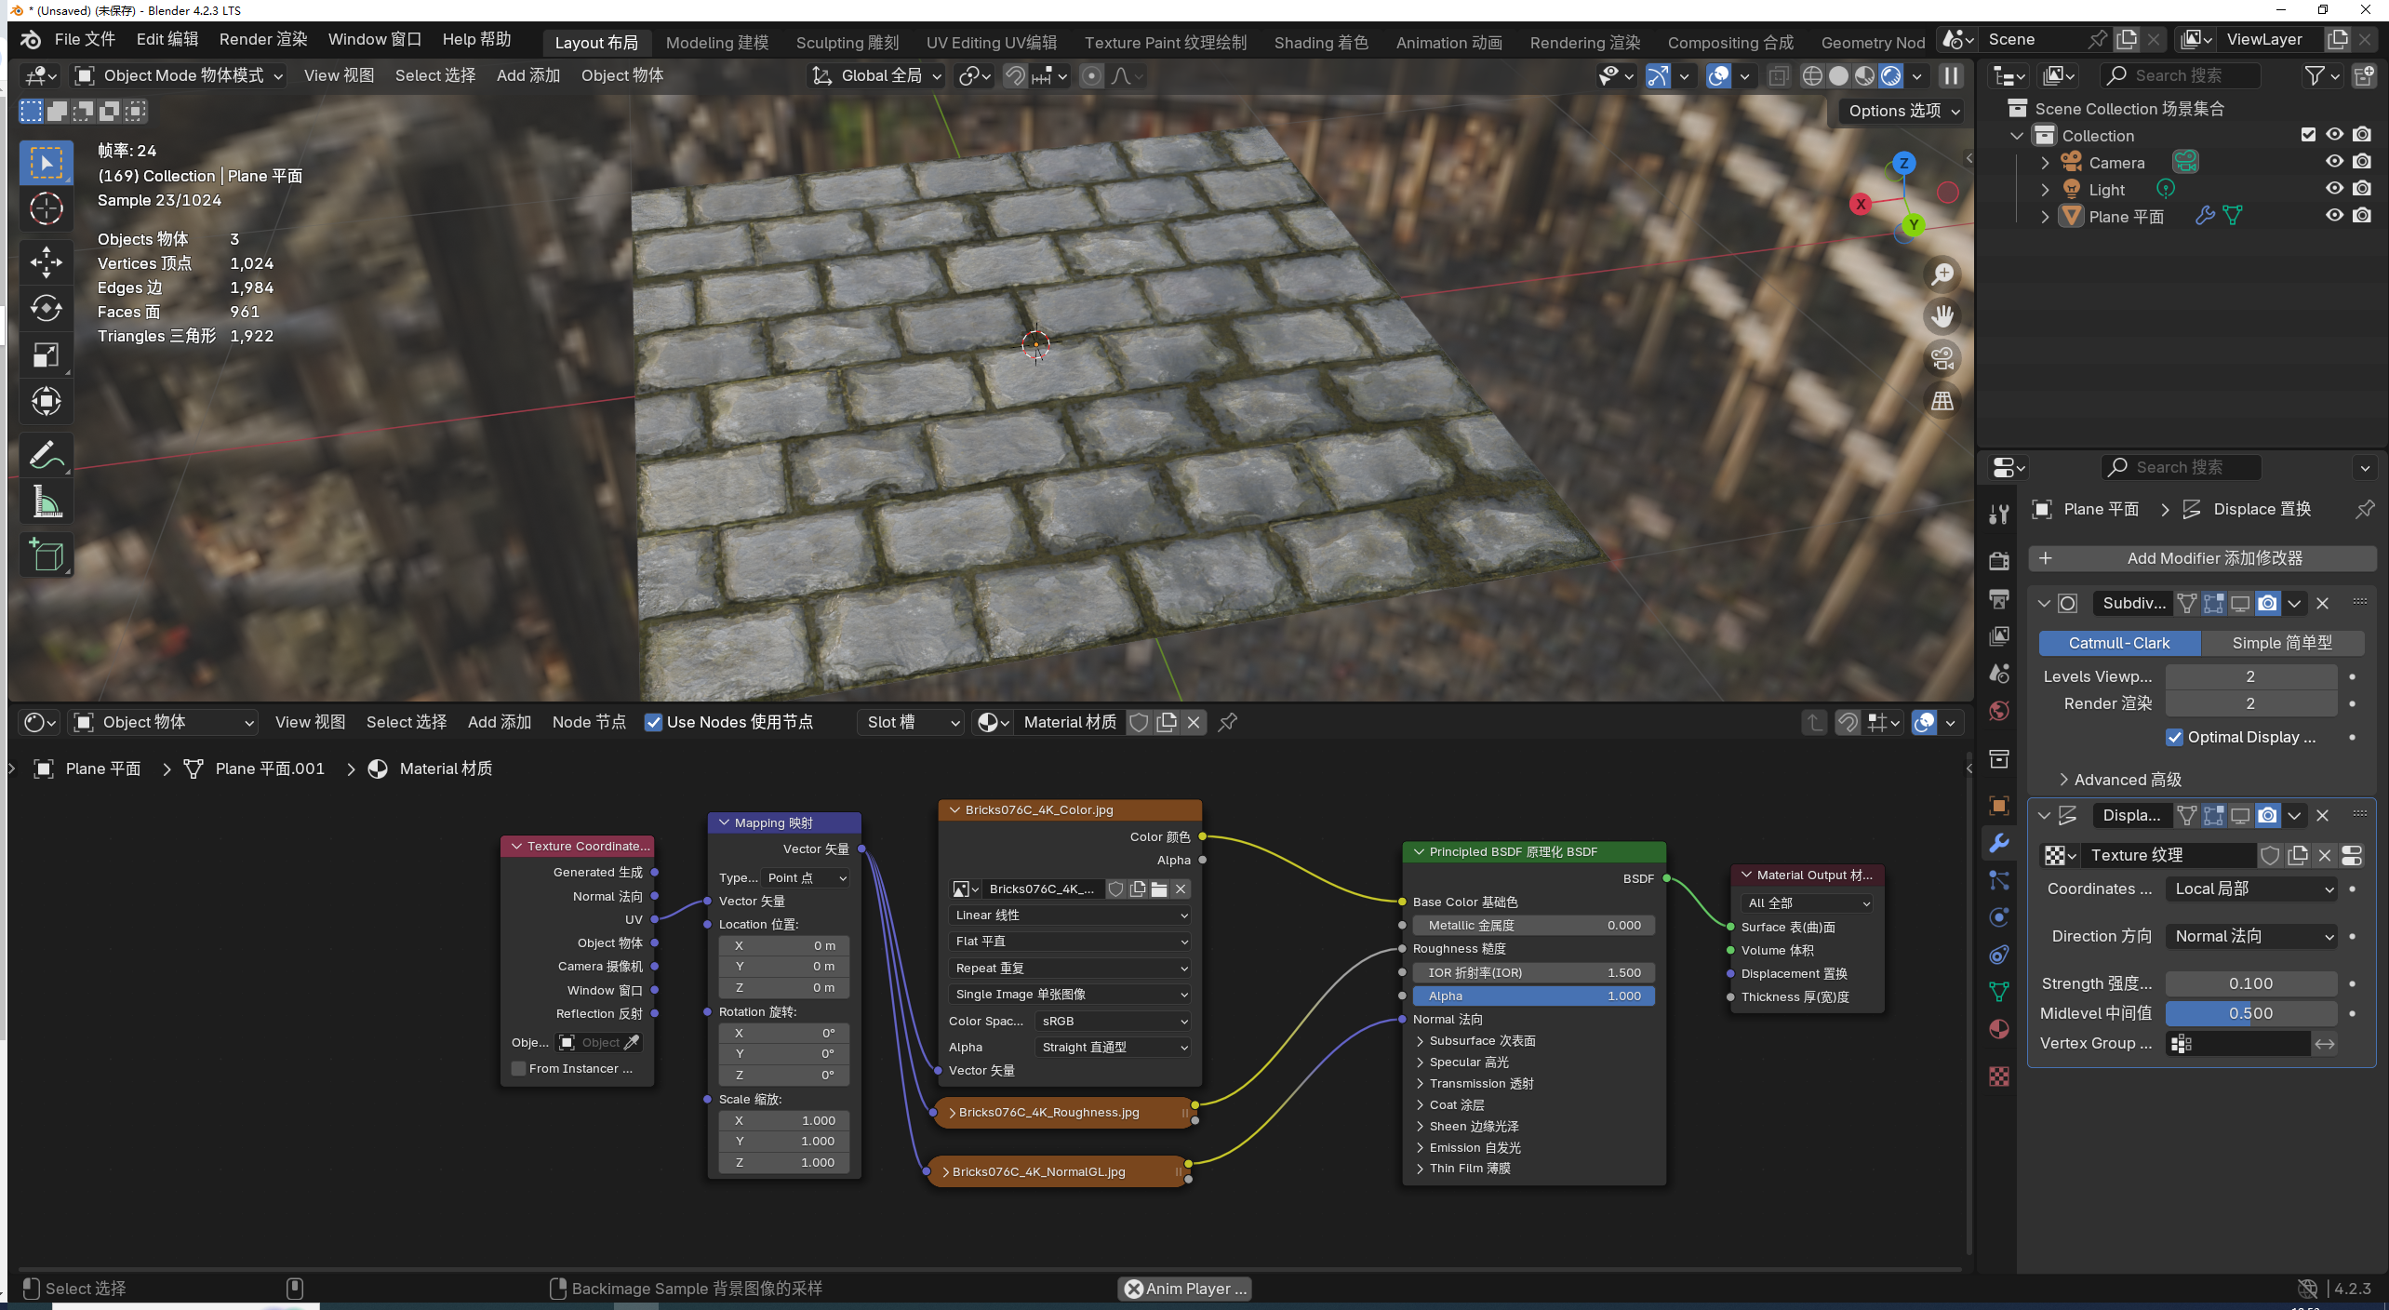Open Direction Normal 法向 dropdown
Screen dimensions: 2389x1310
coord(2251,936)
